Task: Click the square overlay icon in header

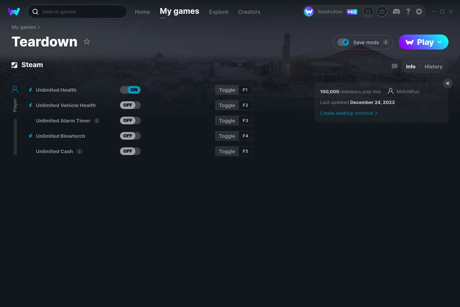Action: (x=382, y=12)
